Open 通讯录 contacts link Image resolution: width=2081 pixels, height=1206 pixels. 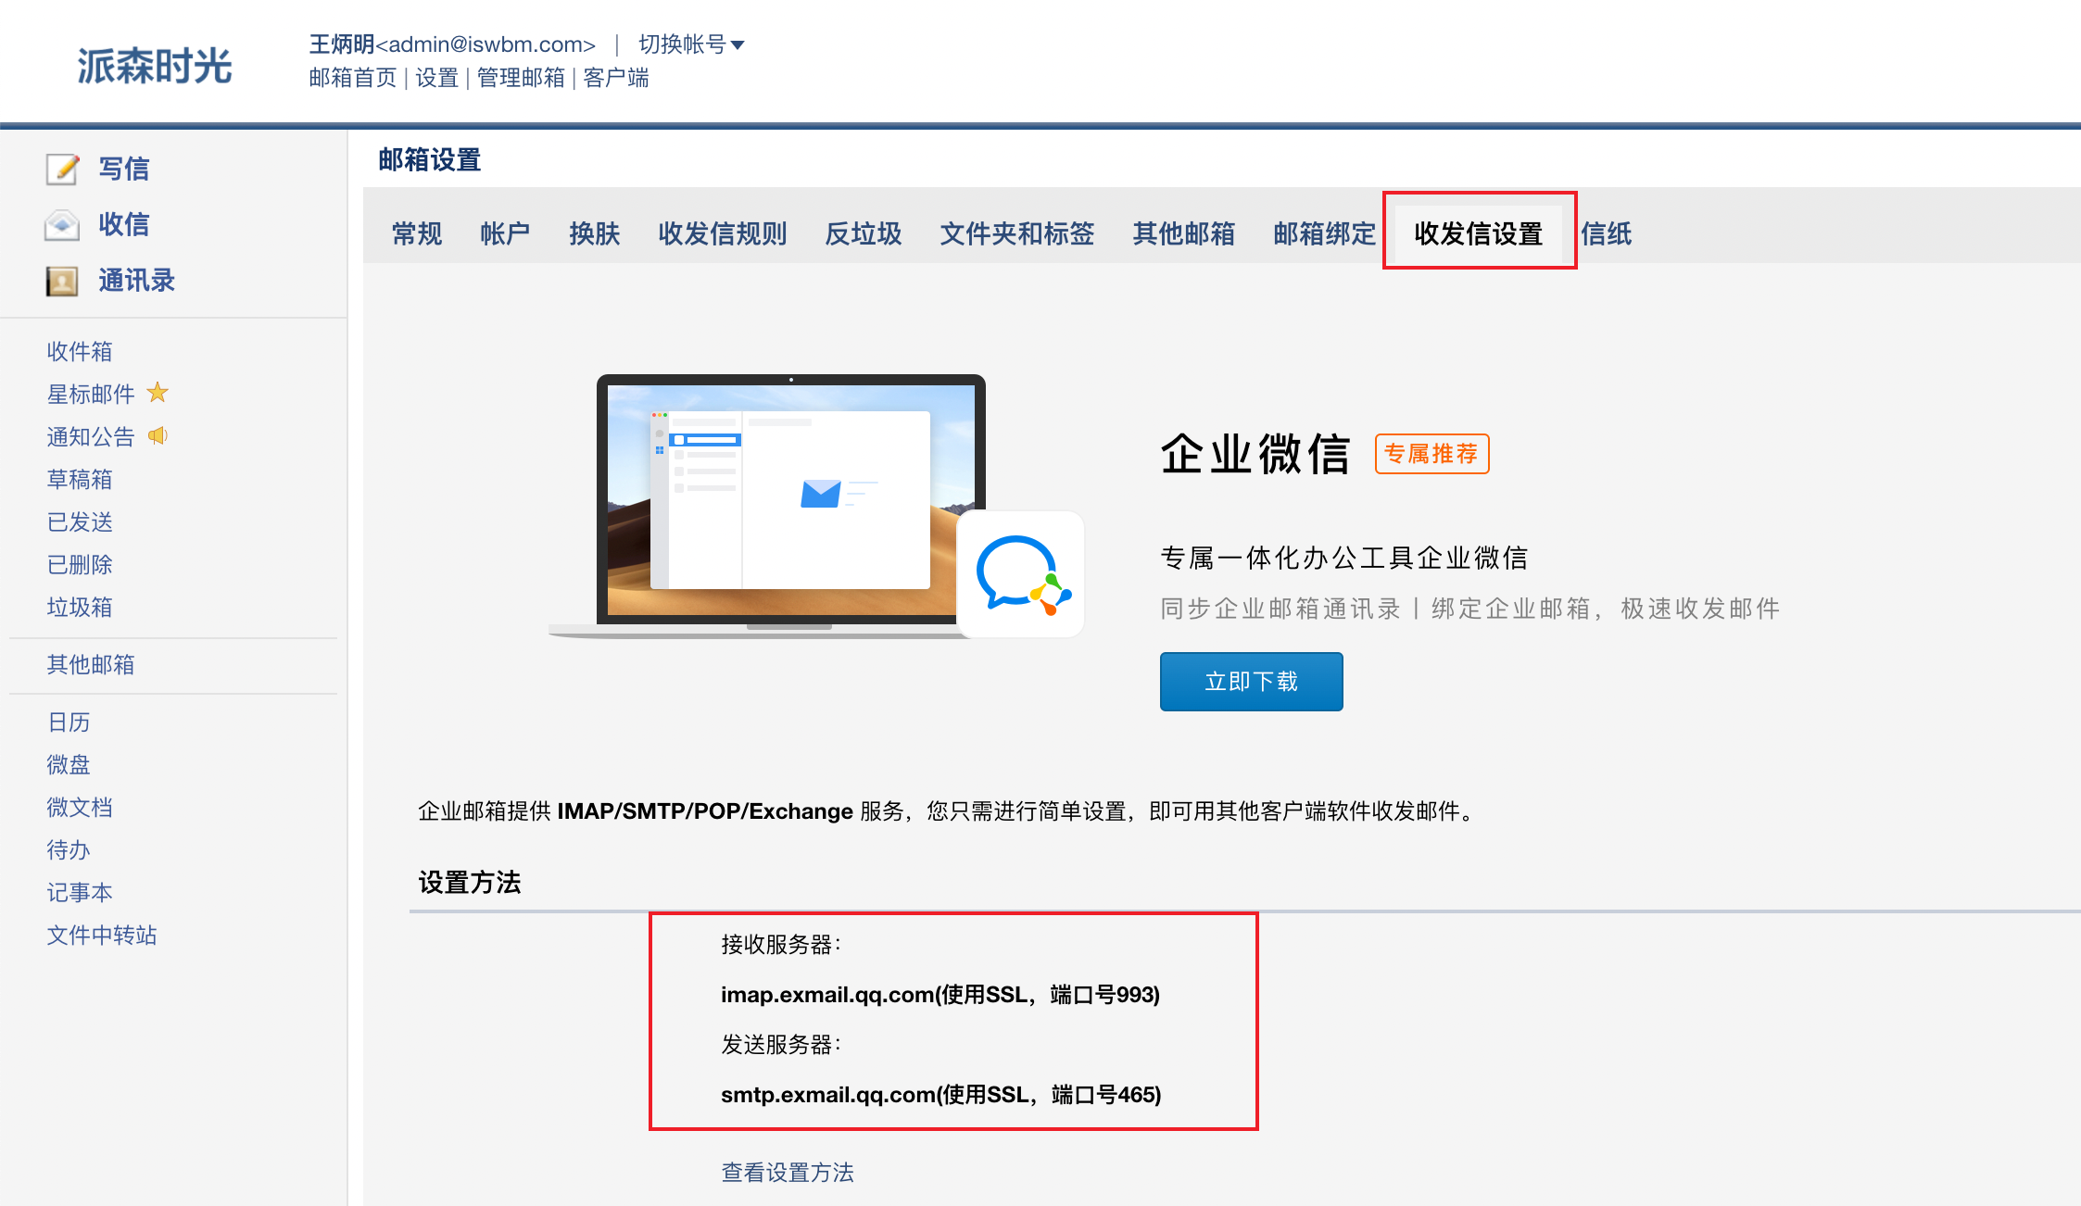137,281
